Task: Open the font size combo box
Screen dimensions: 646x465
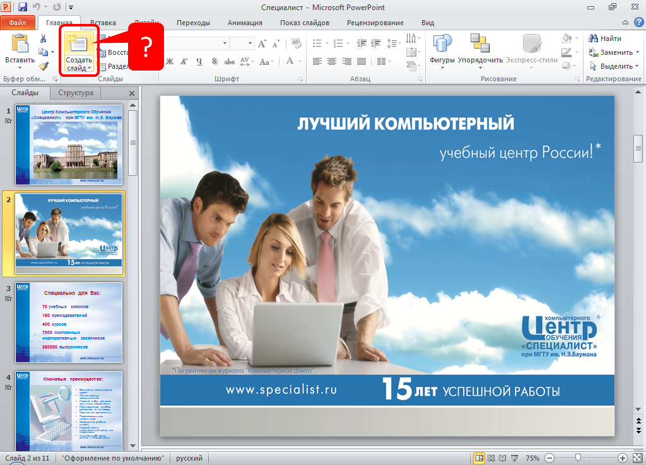Action: 243,43
